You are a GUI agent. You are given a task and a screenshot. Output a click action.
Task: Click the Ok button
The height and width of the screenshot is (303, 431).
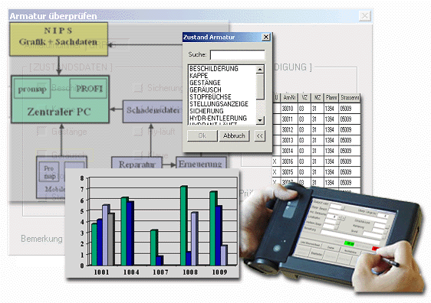point(202,135)
